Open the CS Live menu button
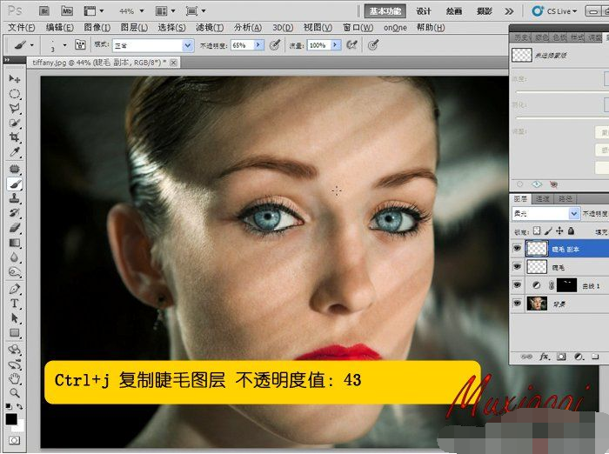 [x=554, y=11]
